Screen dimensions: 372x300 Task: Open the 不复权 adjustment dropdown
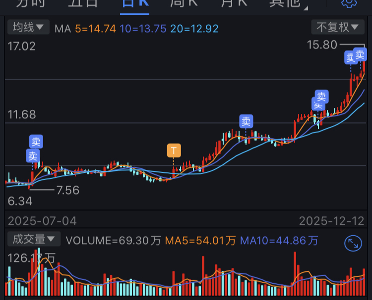(x=338, y=27)
